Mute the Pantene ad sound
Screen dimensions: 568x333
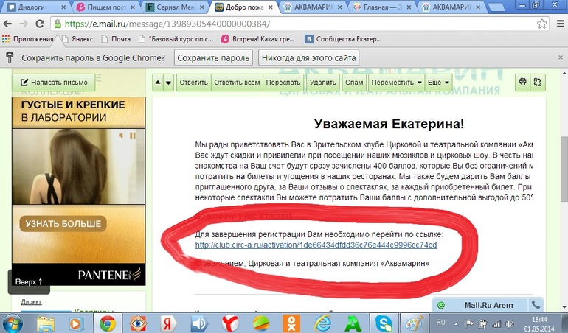coord(121,136)
